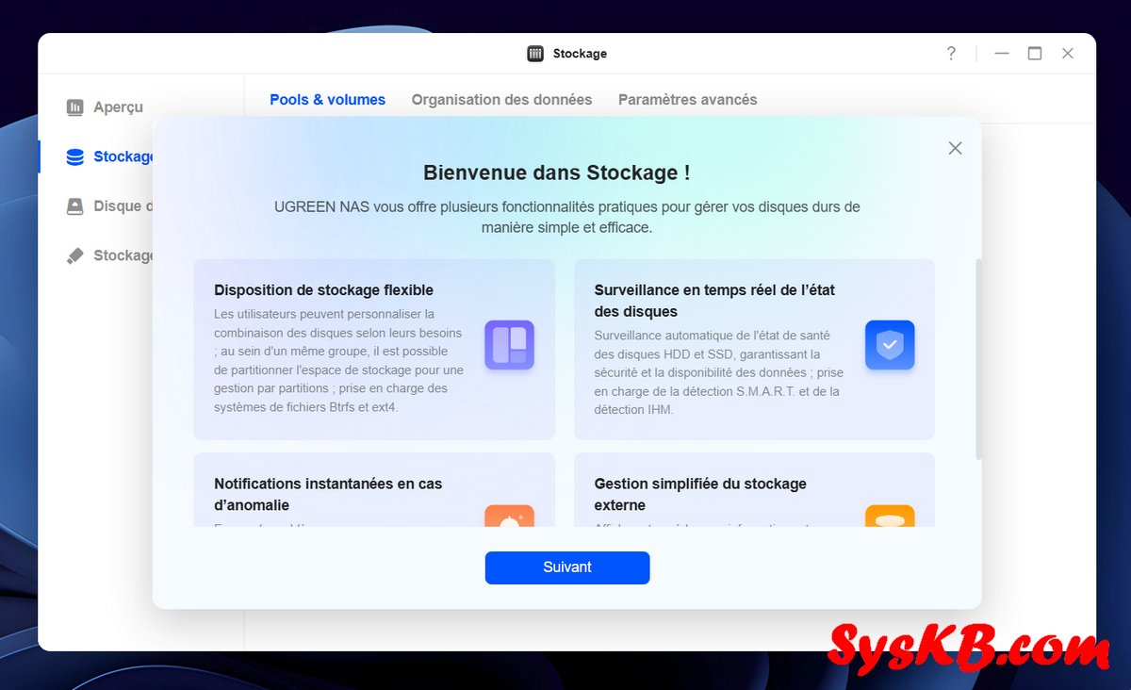Click the purple flexible storage layout icon
This screenshot has width=1131, height=690.
click(509, 345)
